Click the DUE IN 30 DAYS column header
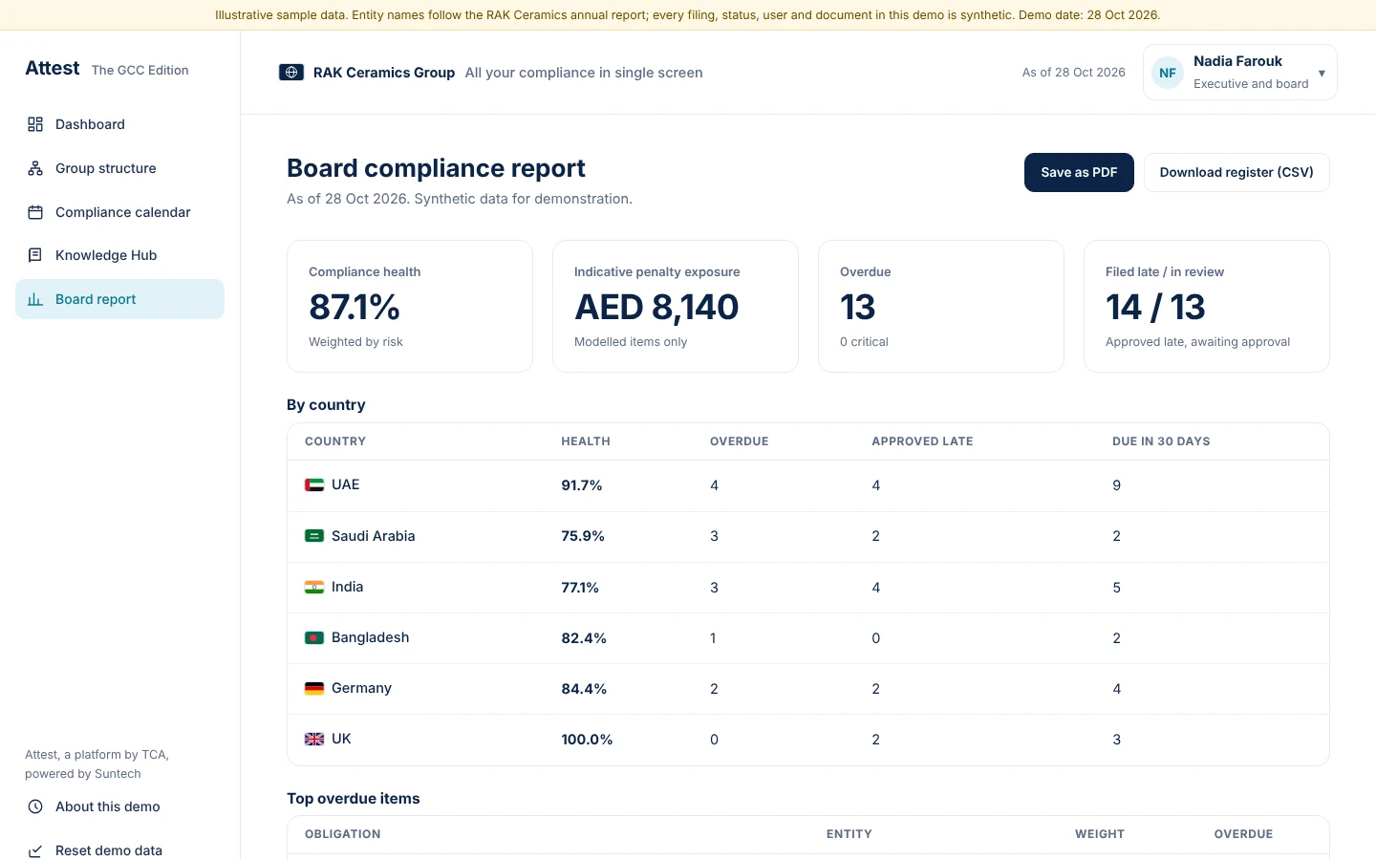 1161,441
